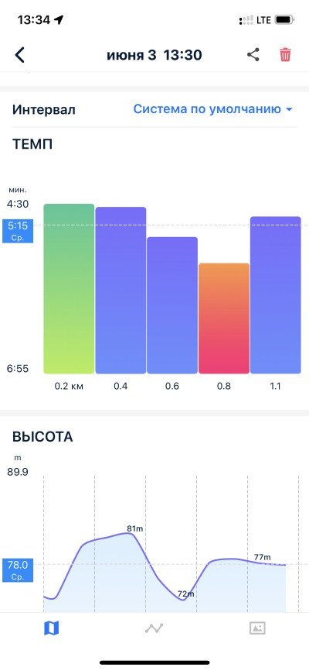309x671 pixels.
Task: Select the green 0.2 км pace bar
Action: pos(69,289)
